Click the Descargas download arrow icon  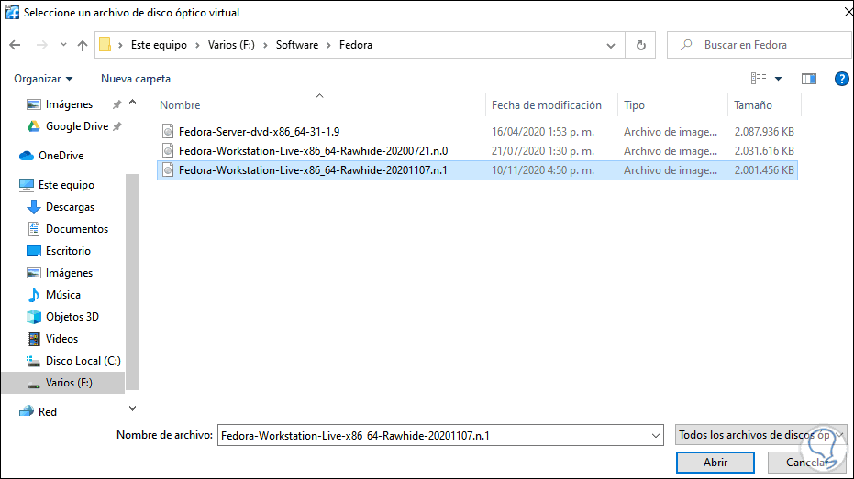coord(34,207)
